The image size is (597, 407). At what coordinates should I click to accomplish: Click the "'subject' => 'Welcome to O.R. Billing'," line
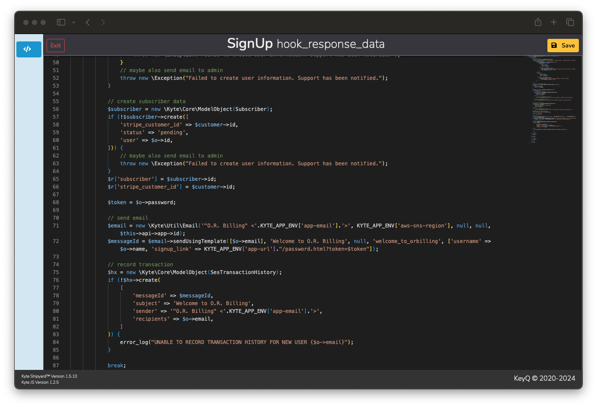coord(193,303)
